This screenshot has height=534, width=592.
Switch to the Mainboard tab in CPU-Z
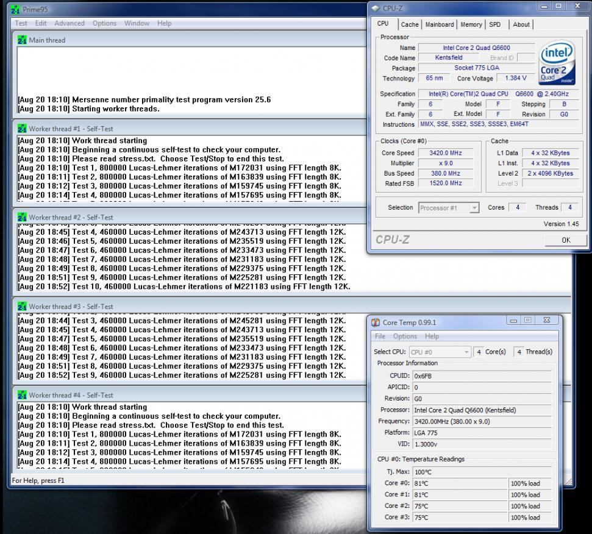coord(440,24)
